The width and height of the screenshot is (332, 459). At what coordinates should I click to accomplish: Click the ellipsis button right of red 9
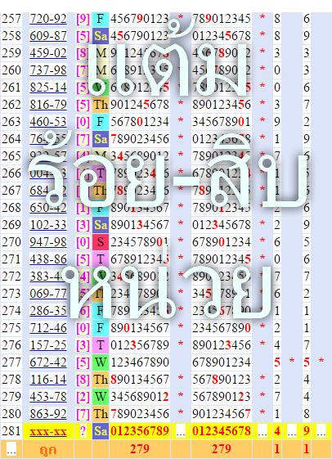[321, 431]
